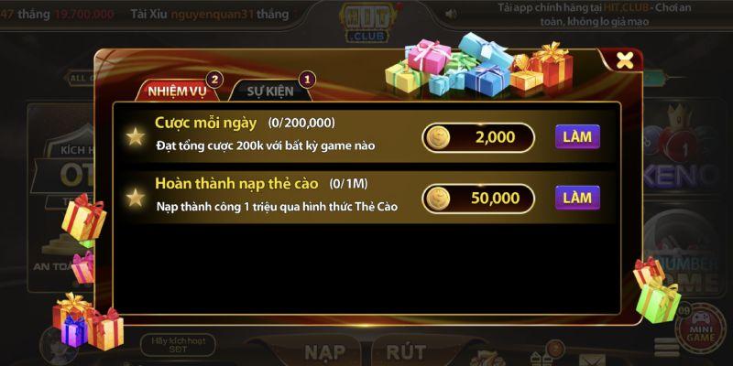The height and width of the screenshot is (366, 733).
Task: Switch to the SỰ KIỆN tab
Action: click(x=270, y=91)
